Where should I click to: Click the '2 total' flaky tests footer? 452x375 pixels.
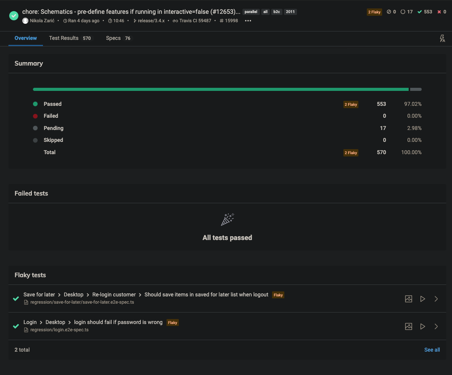click(22, 350)
